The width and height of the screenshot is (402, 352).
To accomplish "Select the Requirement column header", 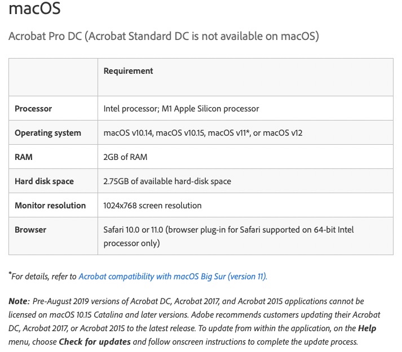I will [129, 71].
